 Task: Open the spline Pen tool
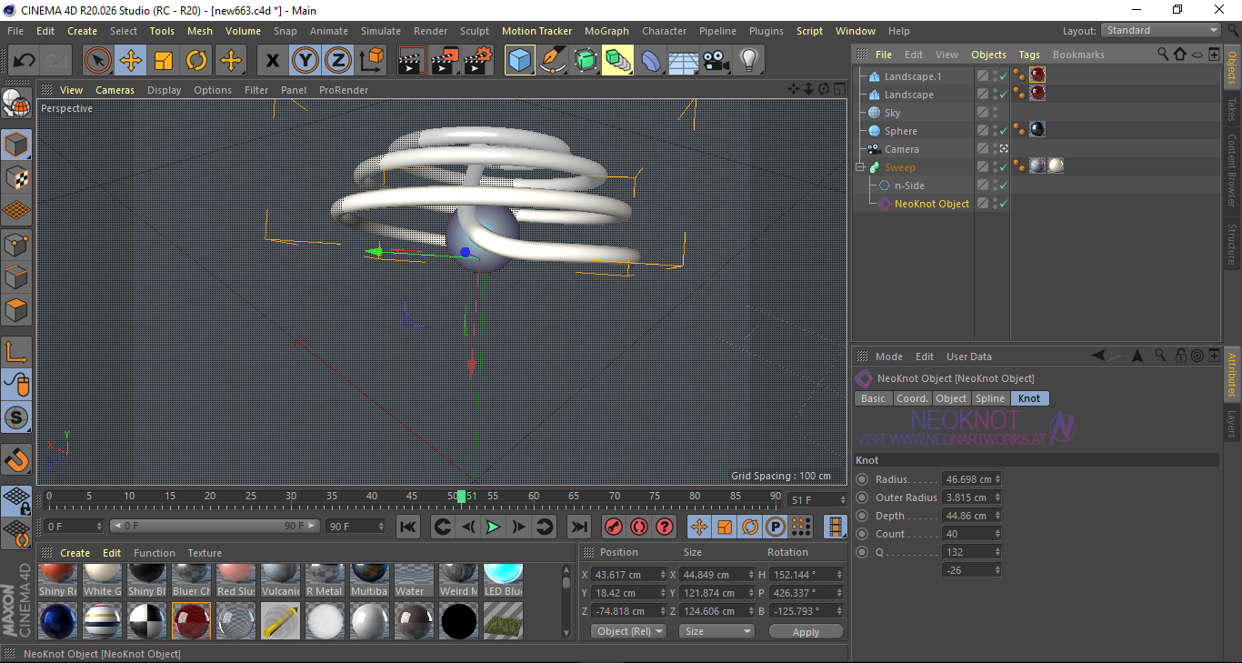552,61
